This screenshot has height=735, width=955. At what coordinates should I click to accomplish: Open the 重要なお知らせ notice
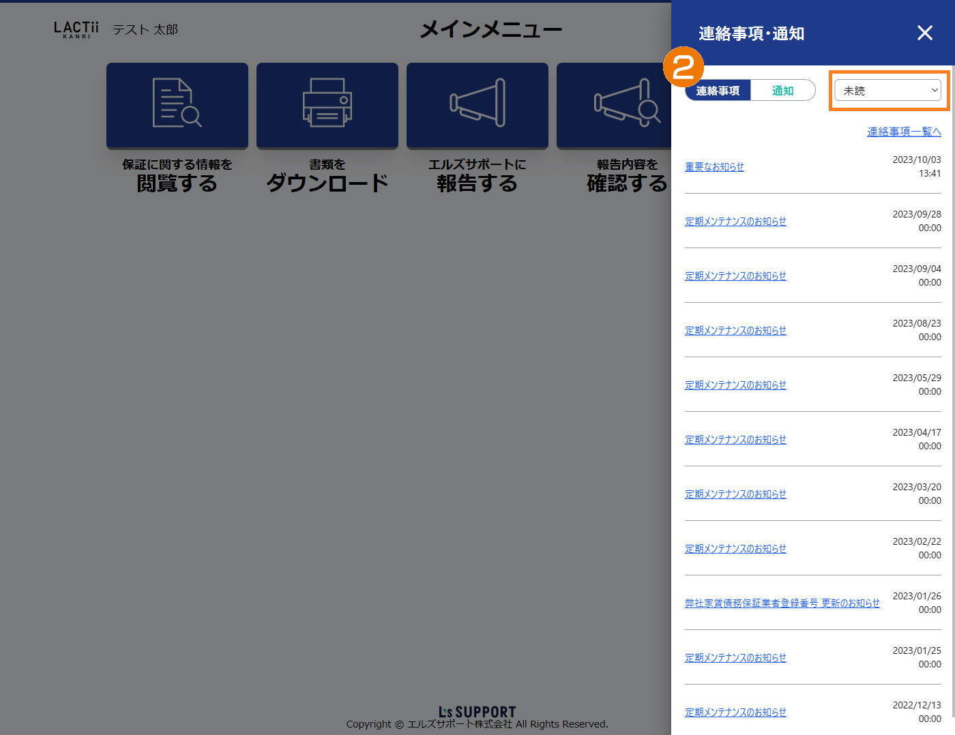click(x=714, y=167)
